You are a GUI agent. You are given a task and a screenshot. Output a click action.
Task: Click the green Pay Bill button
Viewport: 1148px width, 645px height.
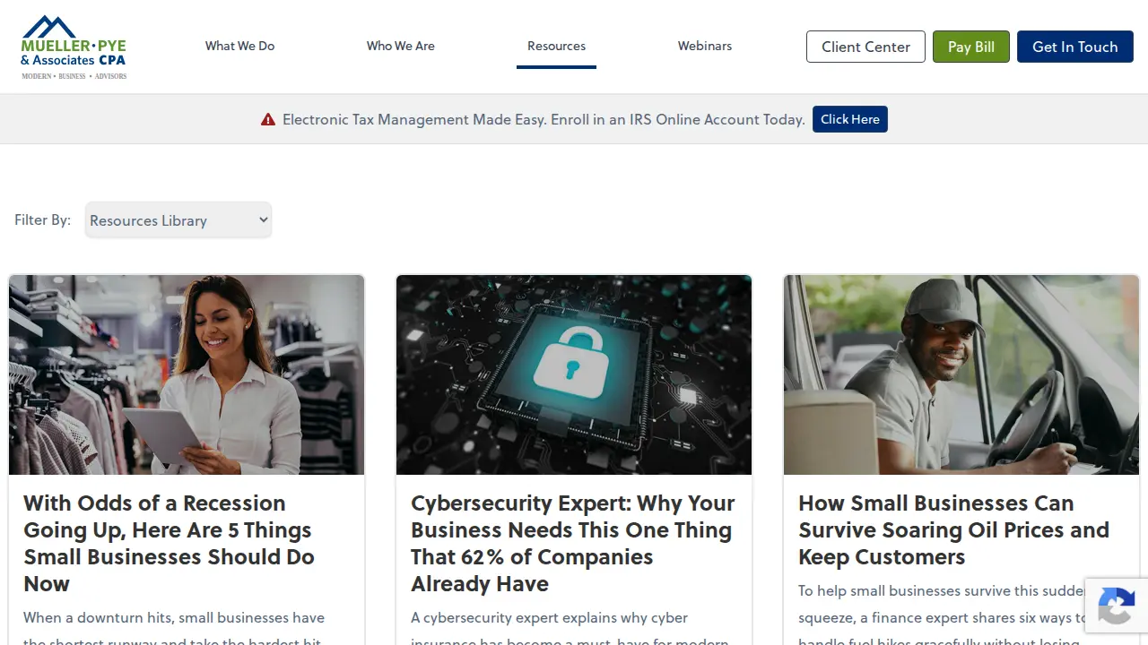971,47
